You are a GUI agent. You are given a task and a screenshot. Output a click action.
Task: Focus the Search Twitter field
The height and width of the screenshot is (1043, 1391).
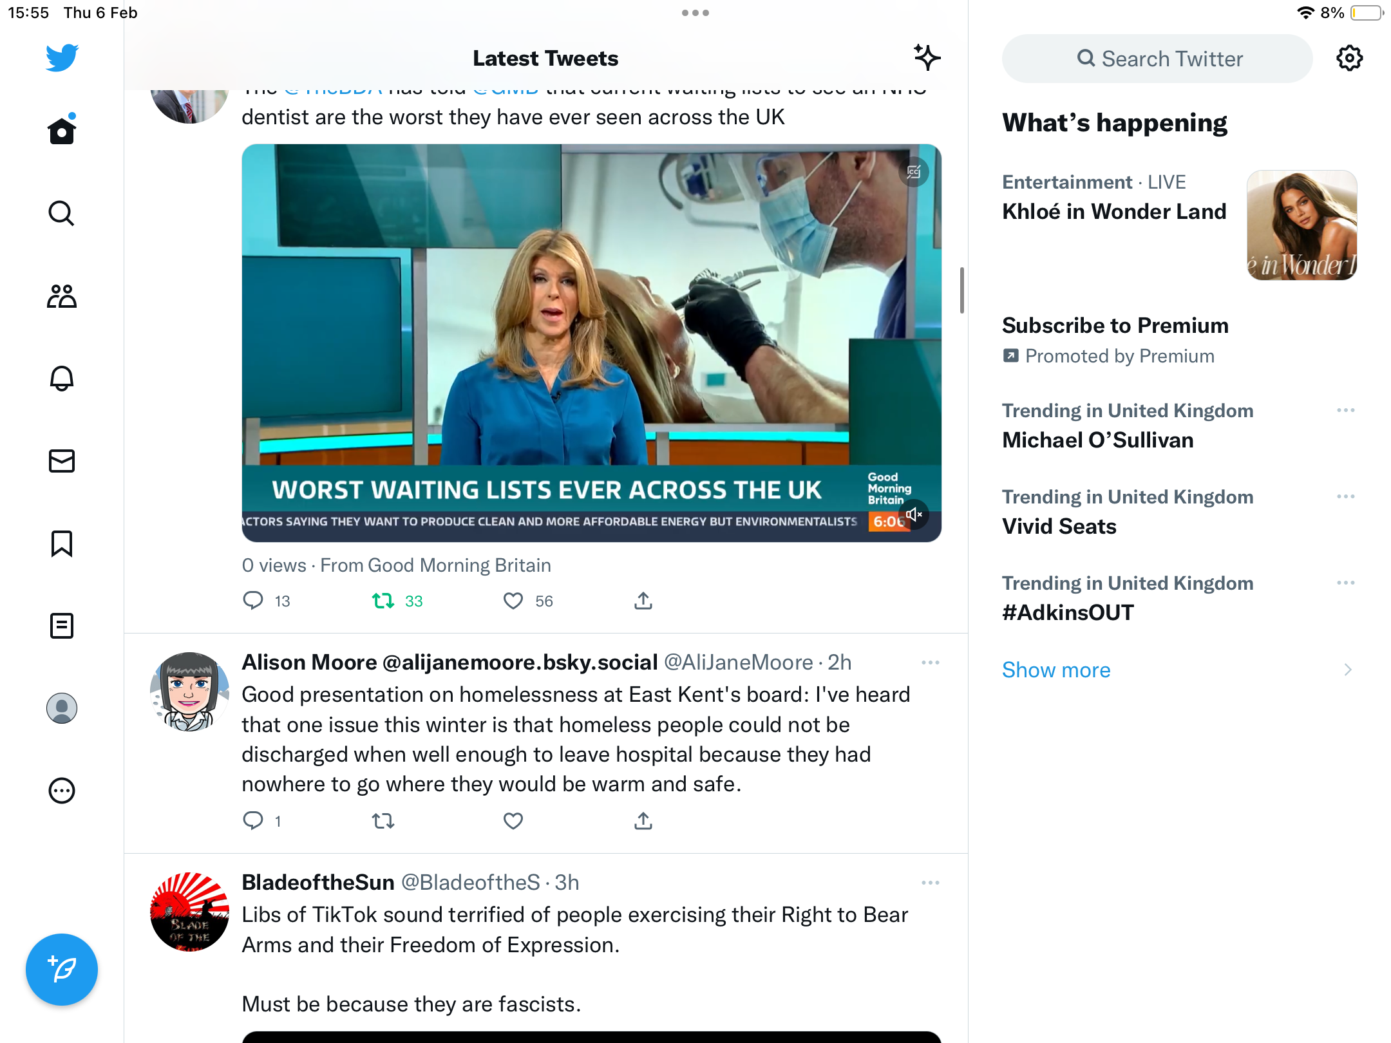1157,59
